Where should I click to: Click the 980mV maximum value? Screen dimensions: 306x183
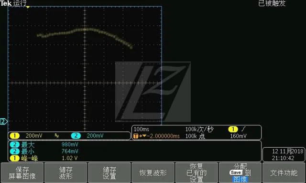(x=70, y=144)
